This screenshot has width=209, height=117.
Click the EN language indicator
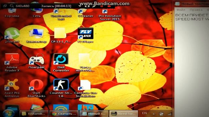(x=144, y=113)
